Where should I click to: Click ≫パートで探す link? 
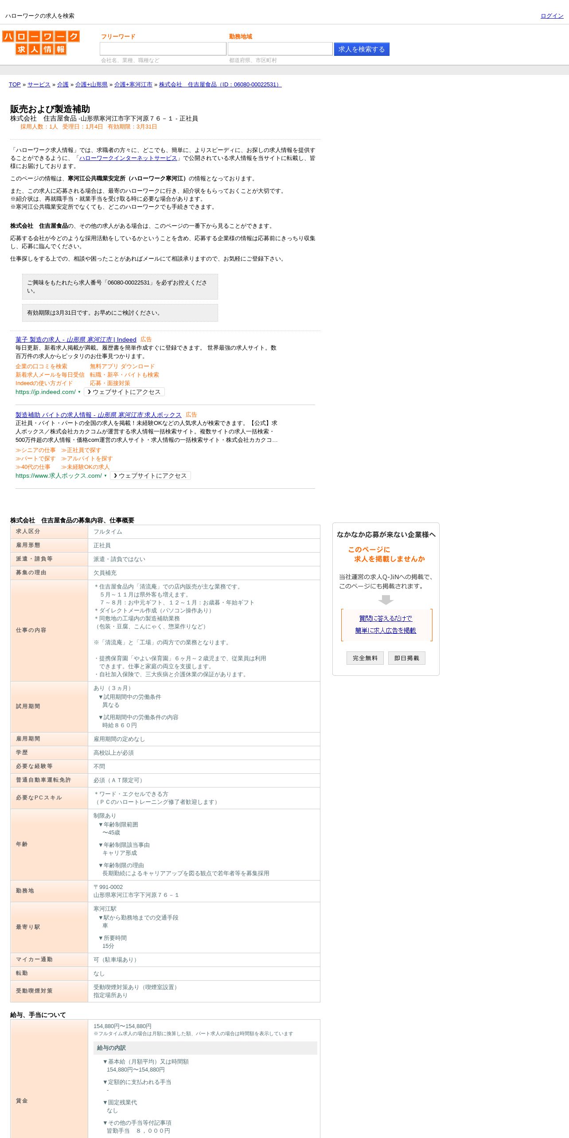click(x=35, y=459)
